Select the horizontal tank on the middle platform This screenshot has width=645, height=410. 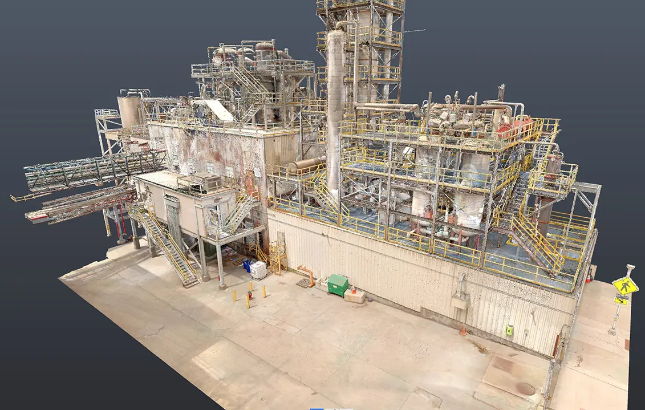tap(305, 165)
